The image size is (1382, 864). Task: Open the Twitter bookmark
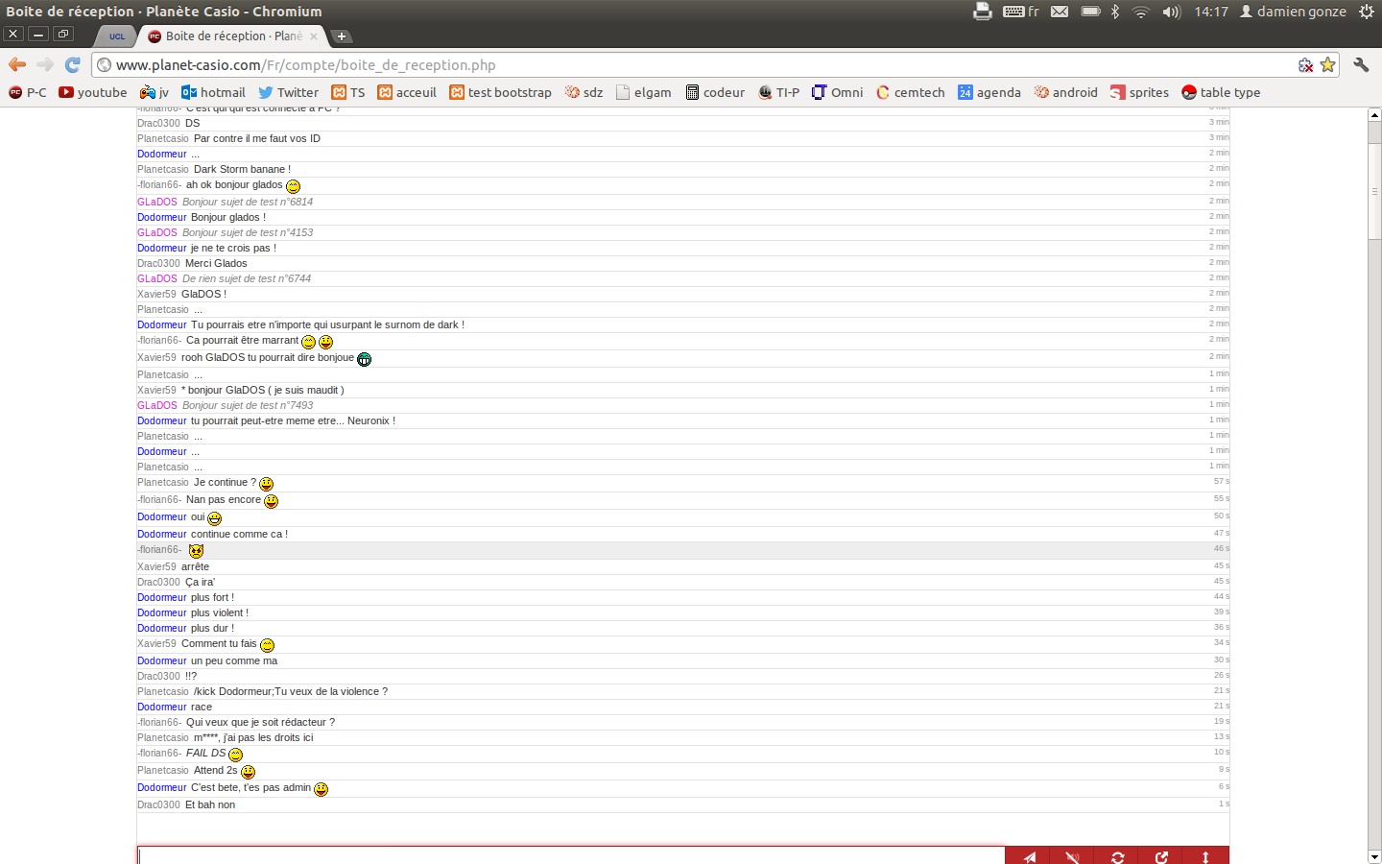288,92
